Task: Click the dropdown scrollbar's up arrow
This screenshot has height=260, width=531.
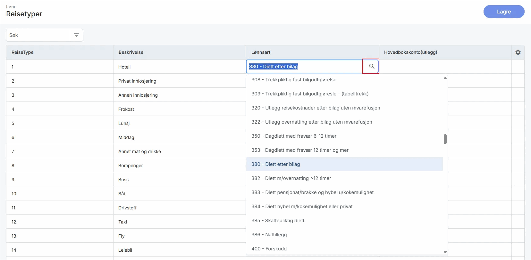Action: click(445, 78)
